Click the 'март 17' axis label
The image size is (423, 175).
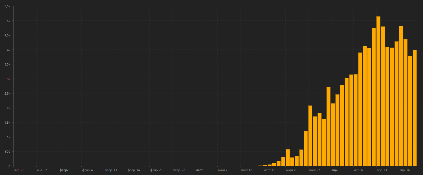coord(269,170)
